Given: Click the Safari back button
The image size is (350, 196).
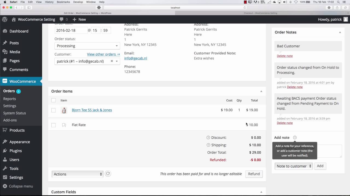Looking at the screenshot, I should click(x=17, y=8).
